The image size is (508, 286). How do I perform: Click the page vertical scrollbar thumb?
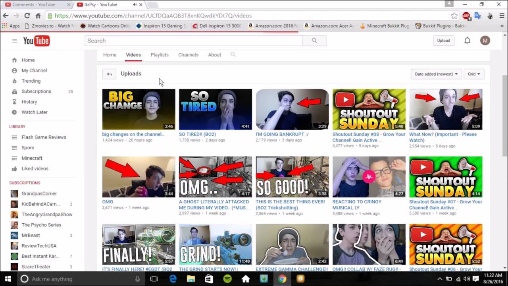coord(505,115)
